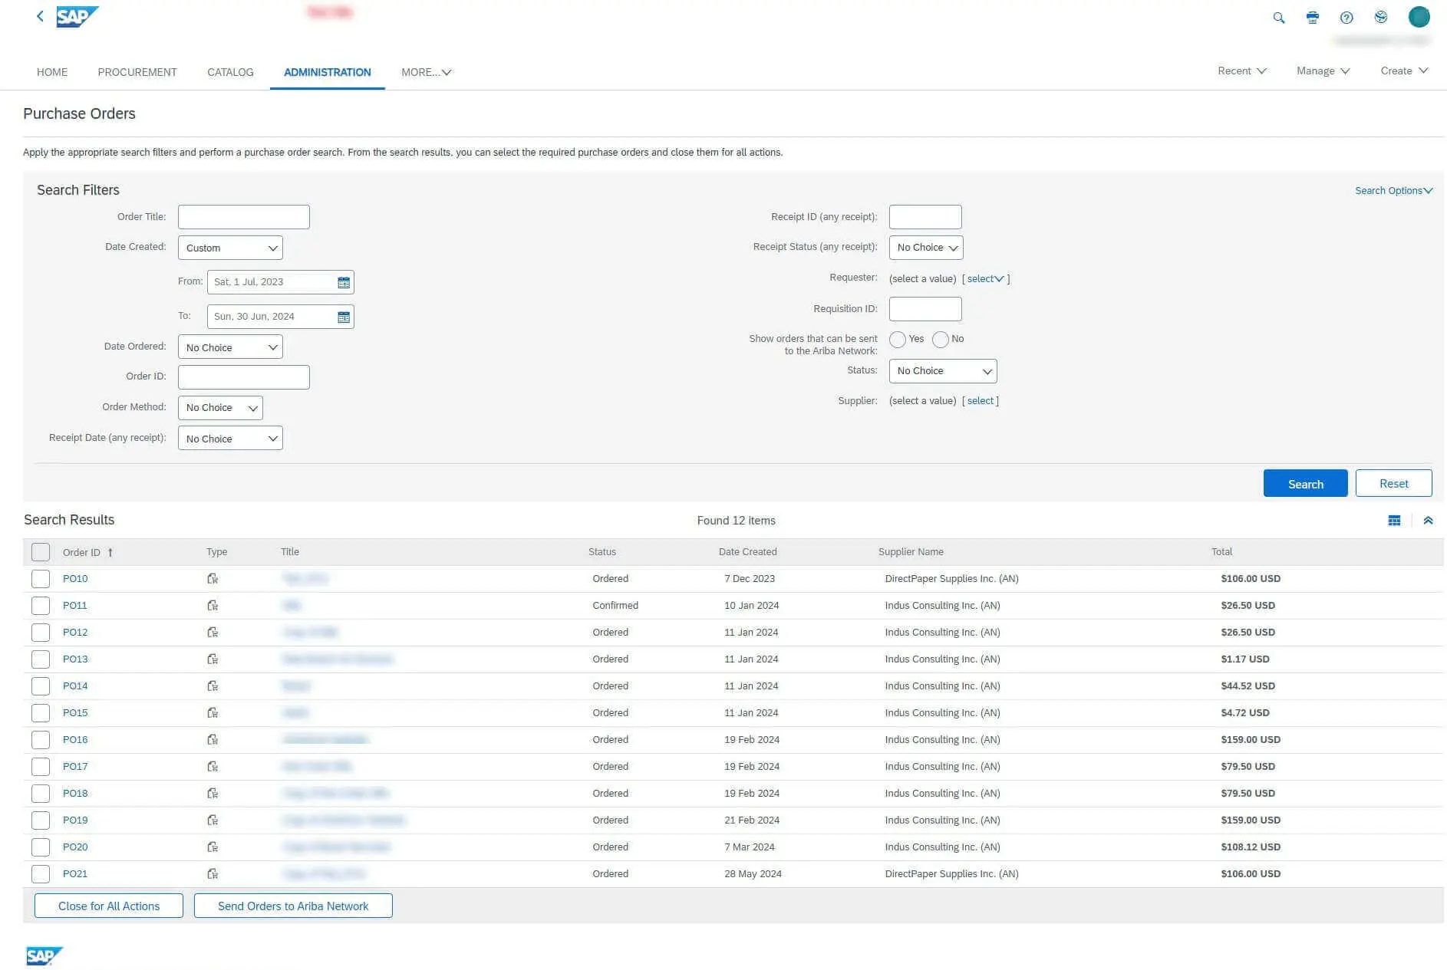Open table options grid icon
Screen dimensions: 1447x970
click(1394, 521)
